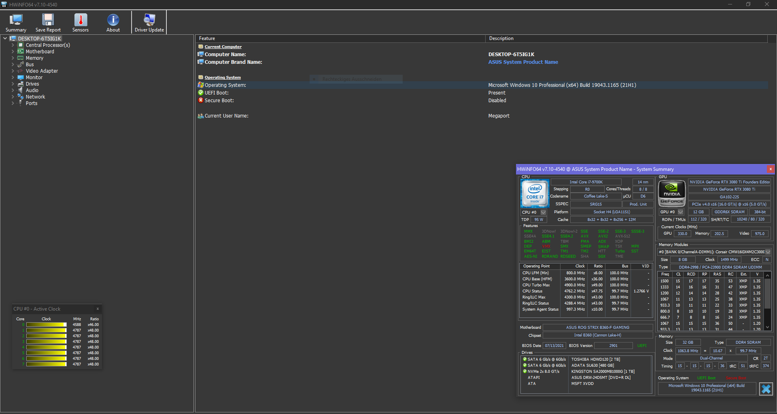Click the green check icon for UEFI Boot
This screenshot has width=777, height=414.
(x=200, y=92)
